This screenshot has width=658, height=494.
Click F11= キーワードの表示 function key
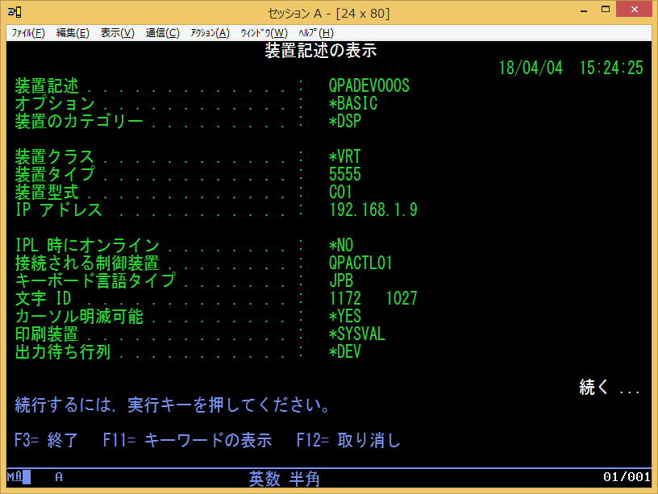tap(187, 440)
